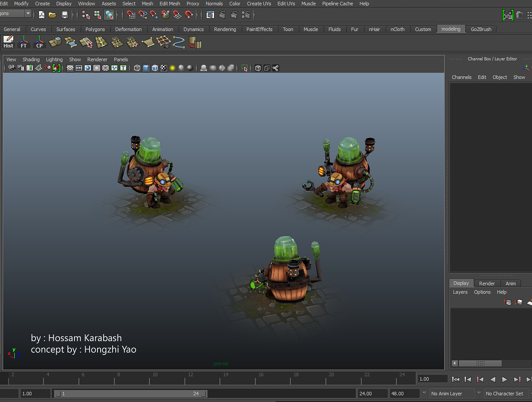Enable wireframe shading cube in viewport toolbar
This screenshot has height=402, width=532.
click(137, 68)
